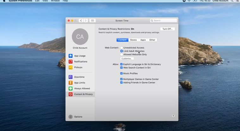Image resolution: width=240 pixels, height=131 pixels.
Task: Uncheck Adding Friends in Game Center
Action: click(x=121, y=82)
